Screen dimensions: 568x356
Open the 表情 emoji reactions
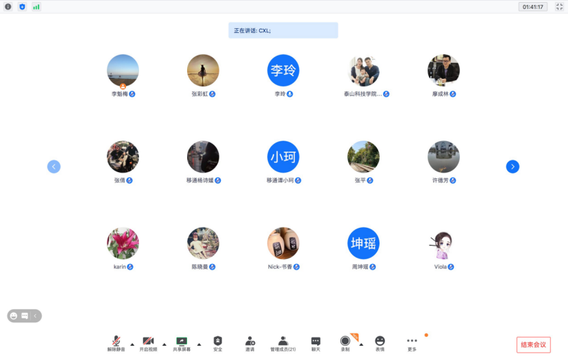pos(380,343)
